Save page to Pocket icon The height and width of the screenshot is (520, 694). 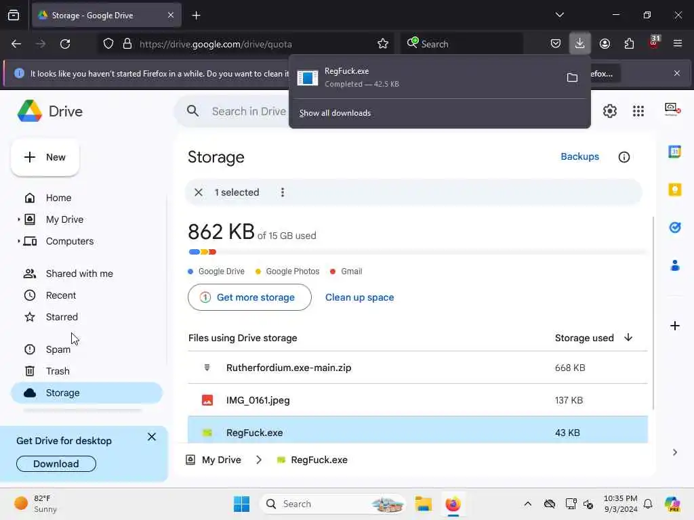pyautogui.click(x=556, y=44)
